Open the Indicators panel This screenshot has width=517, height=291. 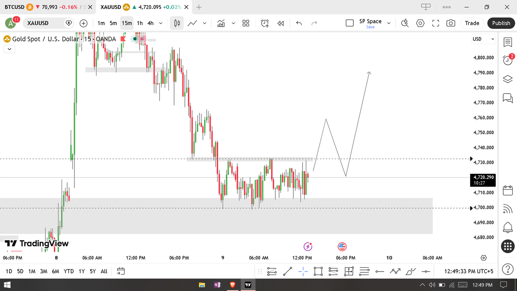click(221, 23)
